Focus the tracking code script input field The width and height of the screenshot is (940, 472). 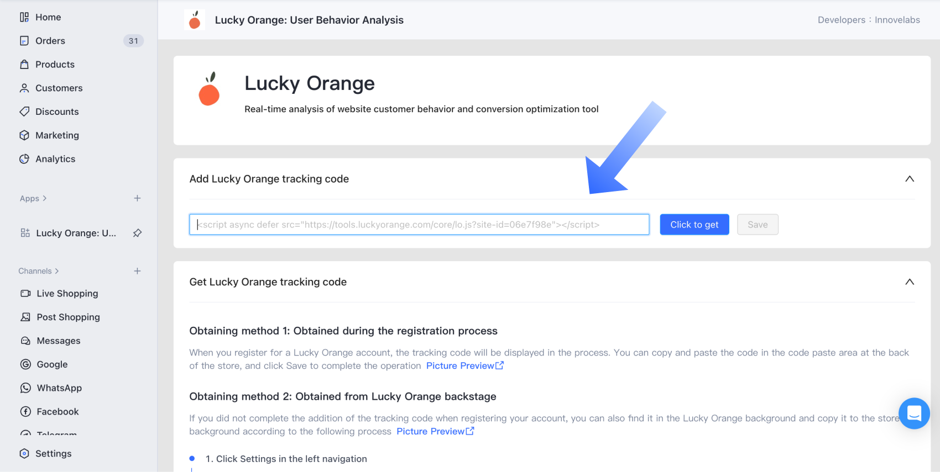[x=419, y=225]
